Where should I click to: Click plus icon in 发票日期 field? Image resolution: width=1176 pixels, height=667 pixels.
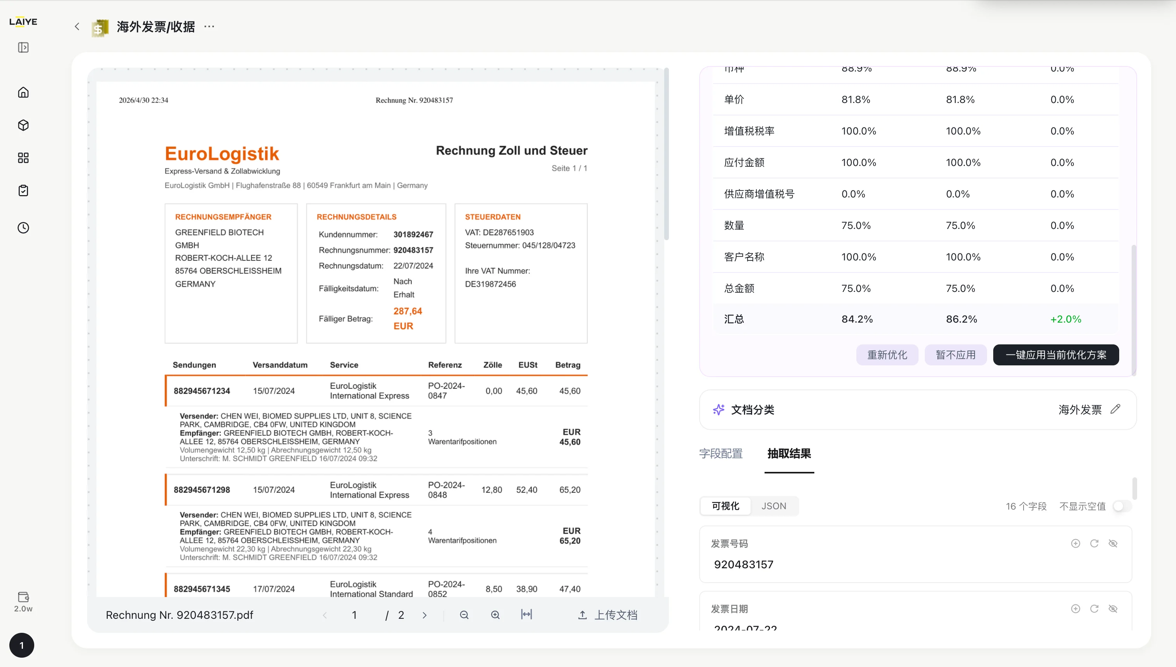[x=1076, y=609]
